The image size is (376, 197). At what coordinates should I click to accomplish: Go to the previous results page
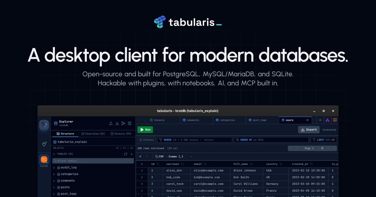point(296,148)
